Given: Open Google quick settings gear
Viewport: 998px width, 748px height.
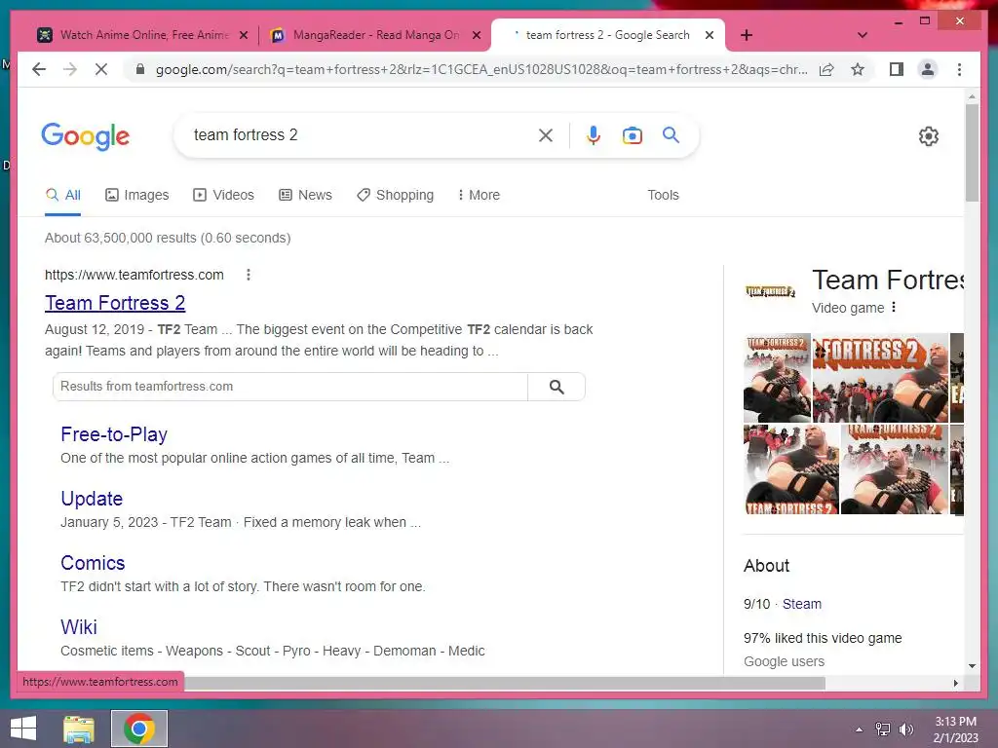Looking at the screenshot, I should [928, 136].
